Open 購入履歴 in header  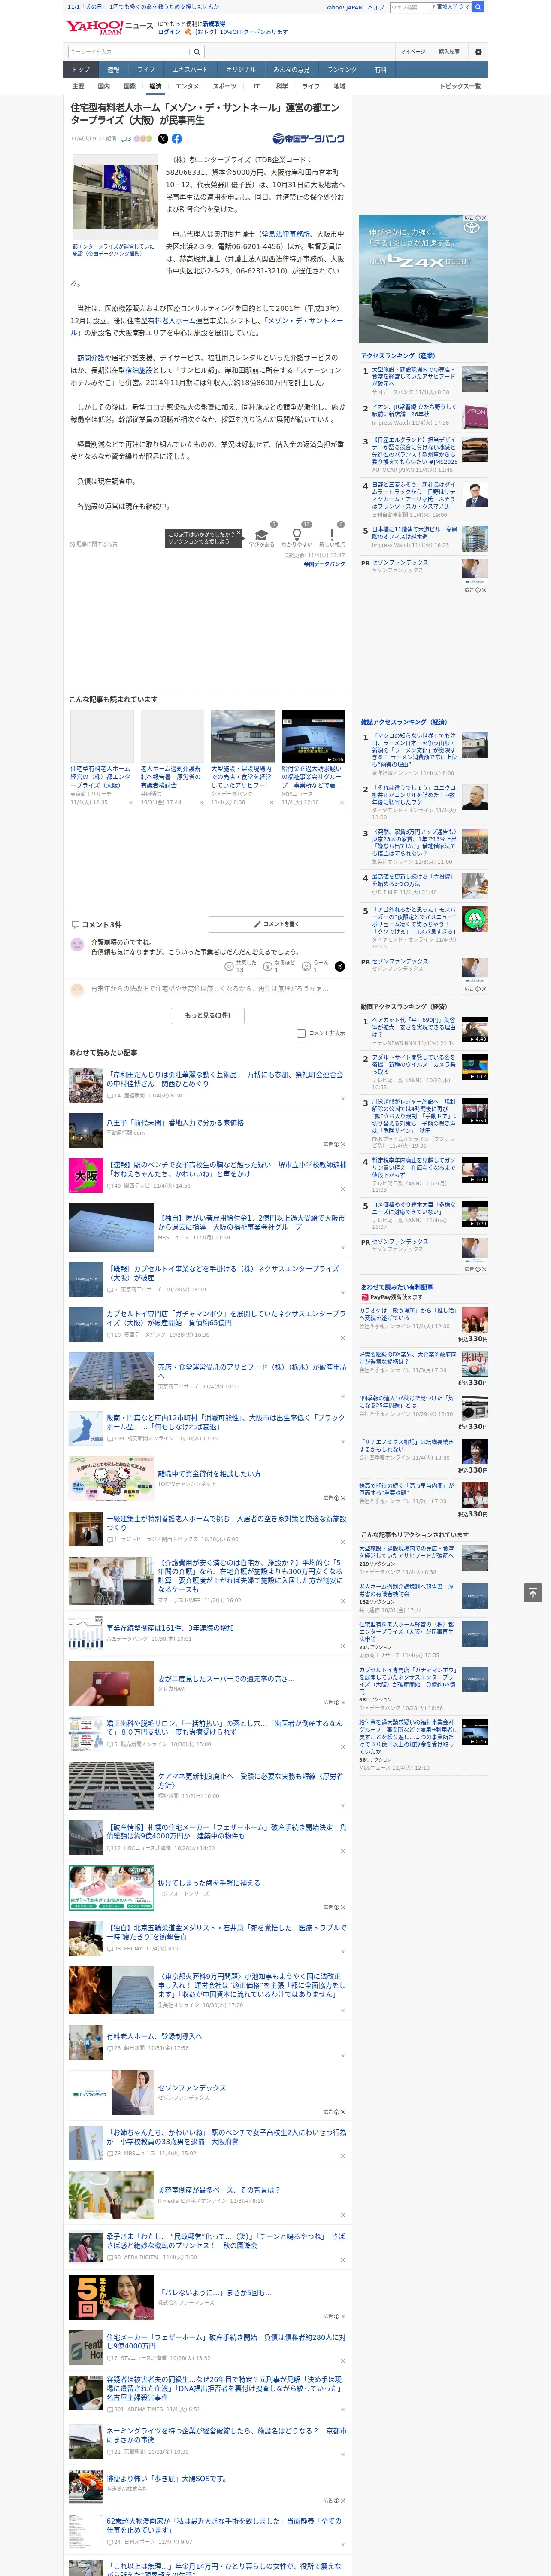449,52
